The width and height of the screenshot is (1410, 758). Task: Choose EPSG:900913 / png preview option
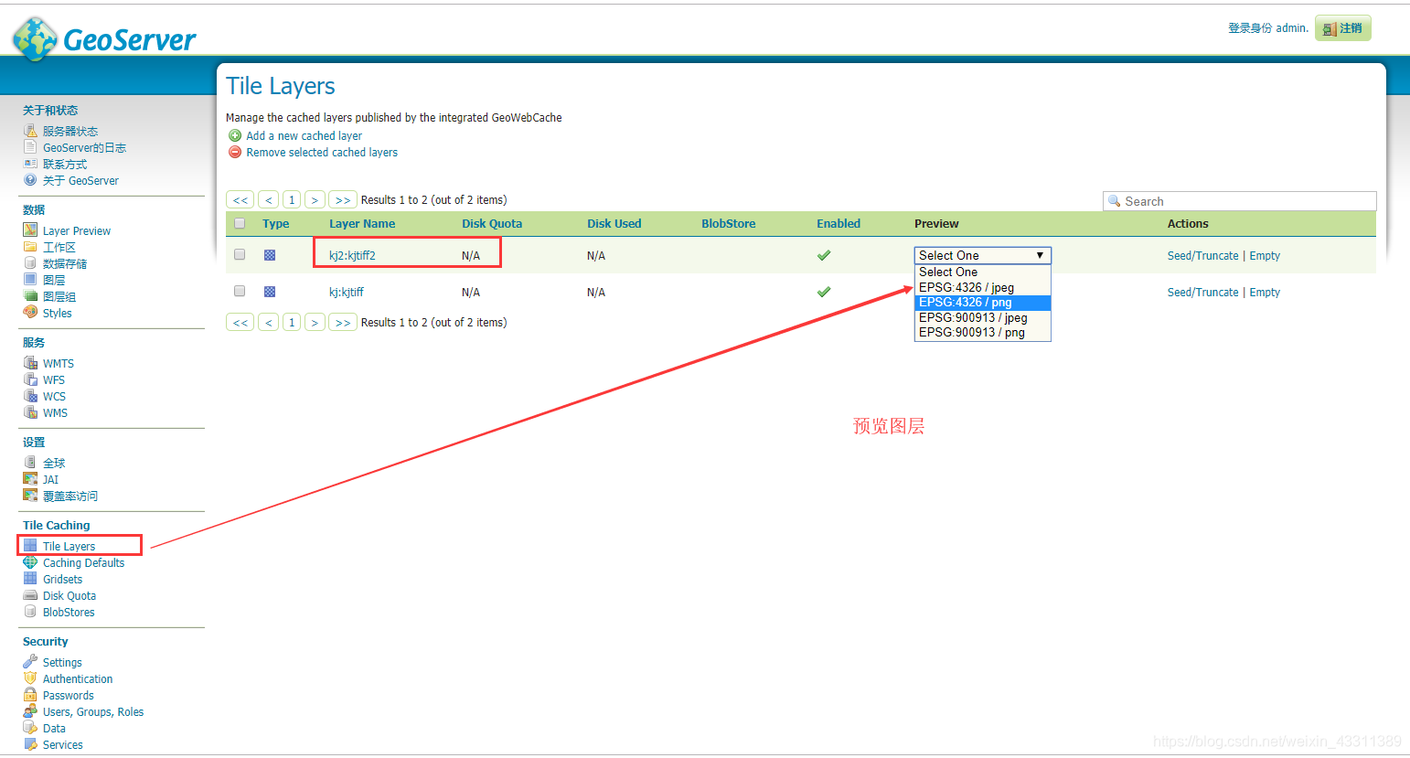[x=983, y=333]
